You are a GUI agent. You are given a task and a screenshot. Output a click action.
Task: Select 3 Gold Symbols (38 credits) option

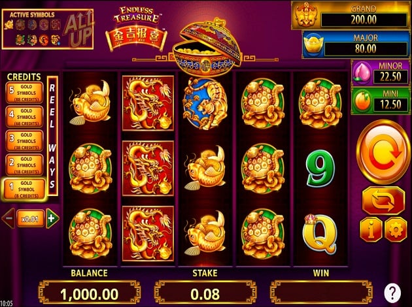(24, 141)
